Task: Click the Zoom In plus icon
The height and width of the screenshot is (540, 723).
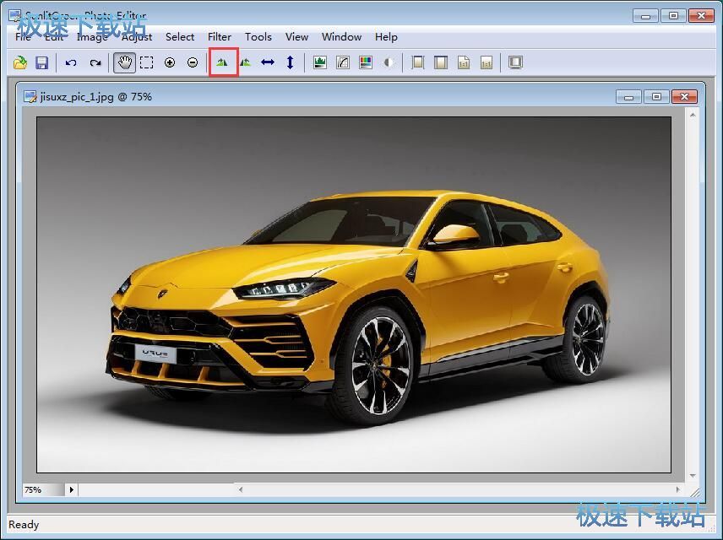Action: point(170,62)
